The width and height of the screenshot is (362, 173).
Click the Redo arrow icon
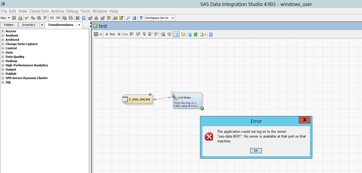pyautogui.click(x=58, y=18)
